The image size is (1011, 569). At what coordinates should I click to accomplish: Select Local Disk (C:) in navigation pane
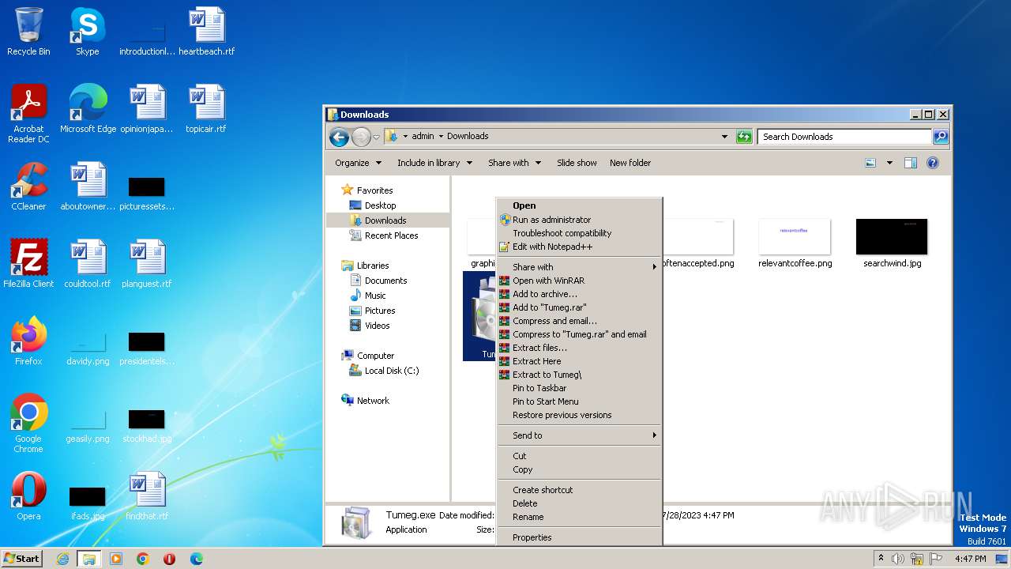click(392, 371)
